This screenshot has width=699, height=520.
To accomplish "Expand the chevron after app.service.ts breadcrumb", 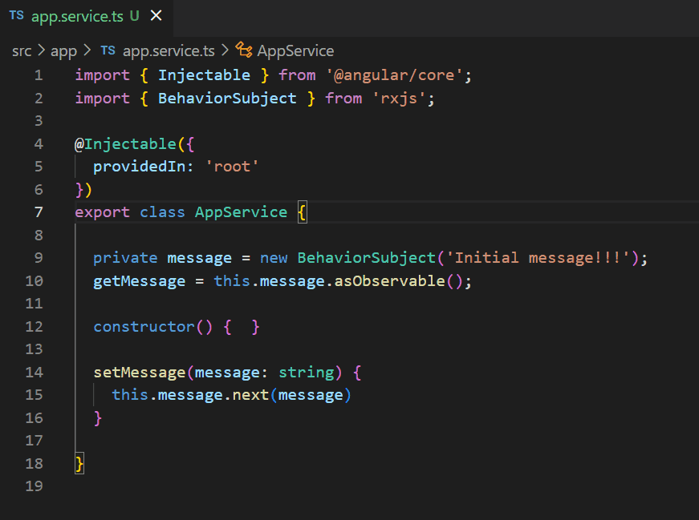I will click(226, 50).
